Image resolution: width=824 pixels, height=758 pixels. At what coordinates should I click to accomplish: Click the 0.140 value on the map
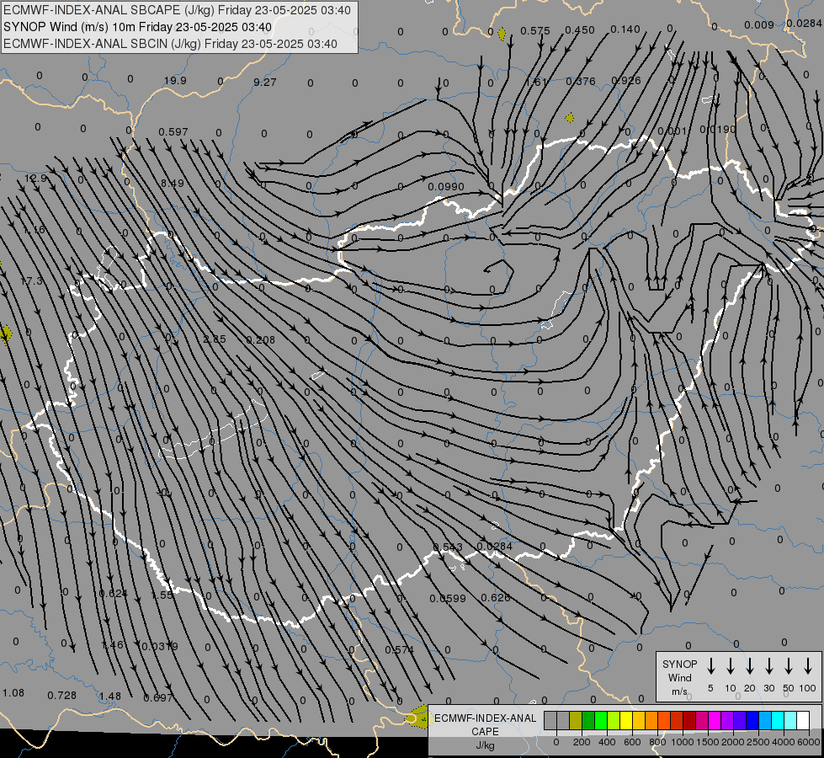(x=625, y=29)
